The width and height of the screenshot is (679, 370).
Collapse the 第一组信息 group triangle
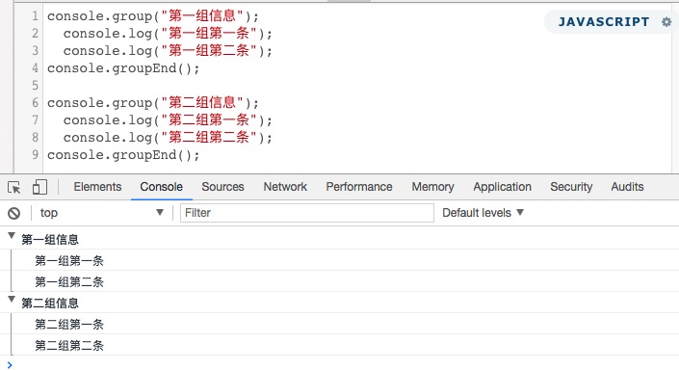(x=12, y=236)
